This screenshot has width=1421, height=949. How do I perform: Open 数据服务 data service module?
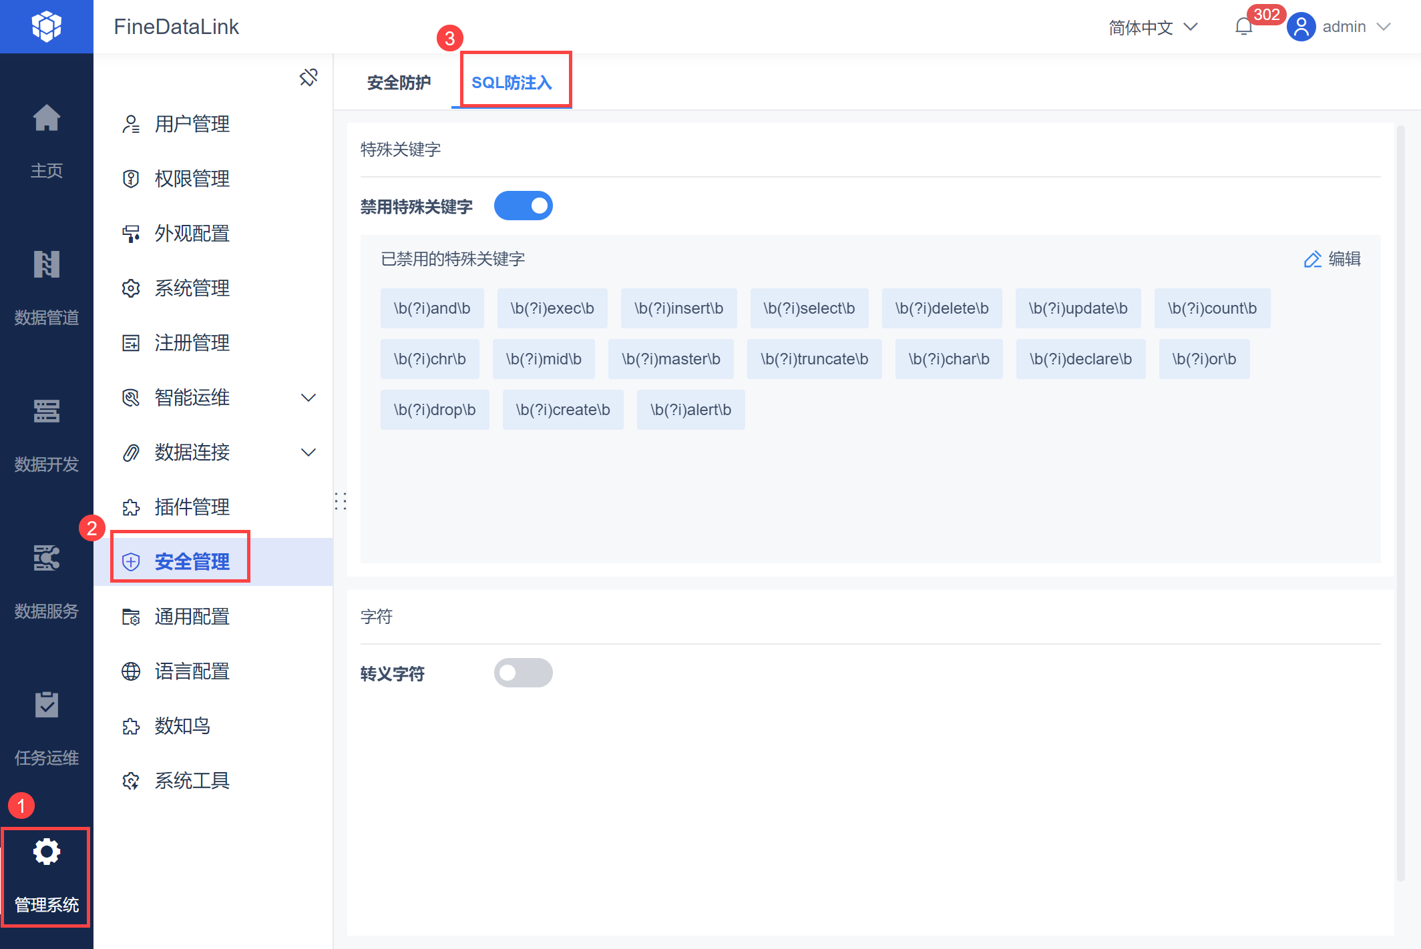coord(46,559)
